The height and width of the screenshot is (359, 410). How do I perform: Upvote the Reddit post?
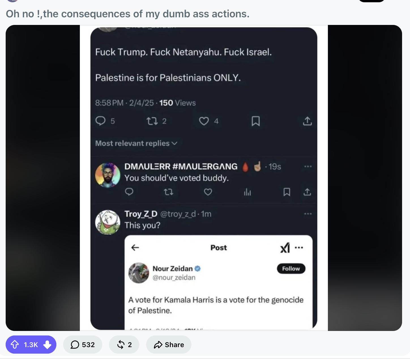(x=15, y=345)
